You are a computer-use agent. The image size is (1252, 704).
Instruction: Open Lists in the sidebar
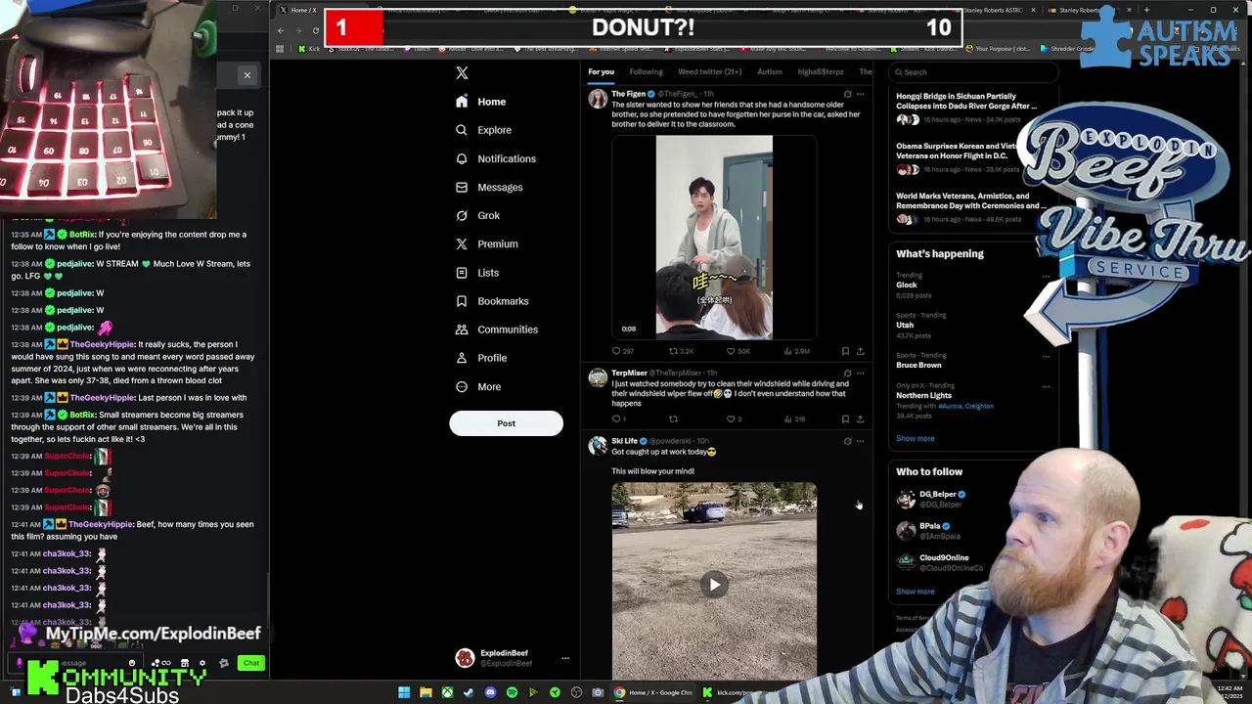[477, 273]
